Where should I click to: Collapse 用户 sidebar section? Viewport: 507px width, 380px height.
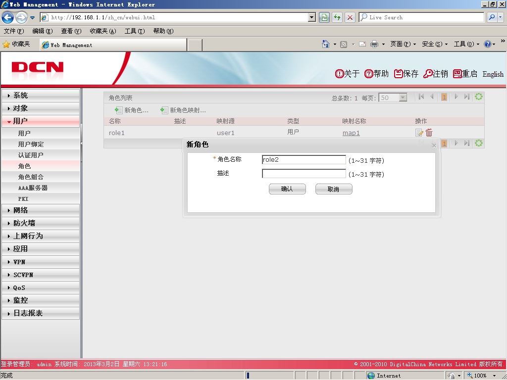(41, 121)
